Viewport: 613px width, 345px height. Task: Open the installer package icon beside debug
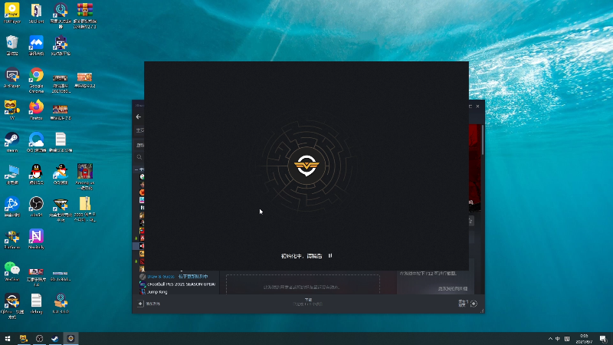61,304
